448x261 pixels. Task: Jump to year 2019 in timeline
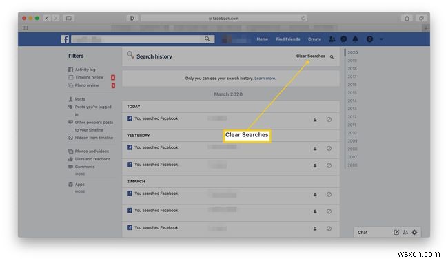point(352,61)
